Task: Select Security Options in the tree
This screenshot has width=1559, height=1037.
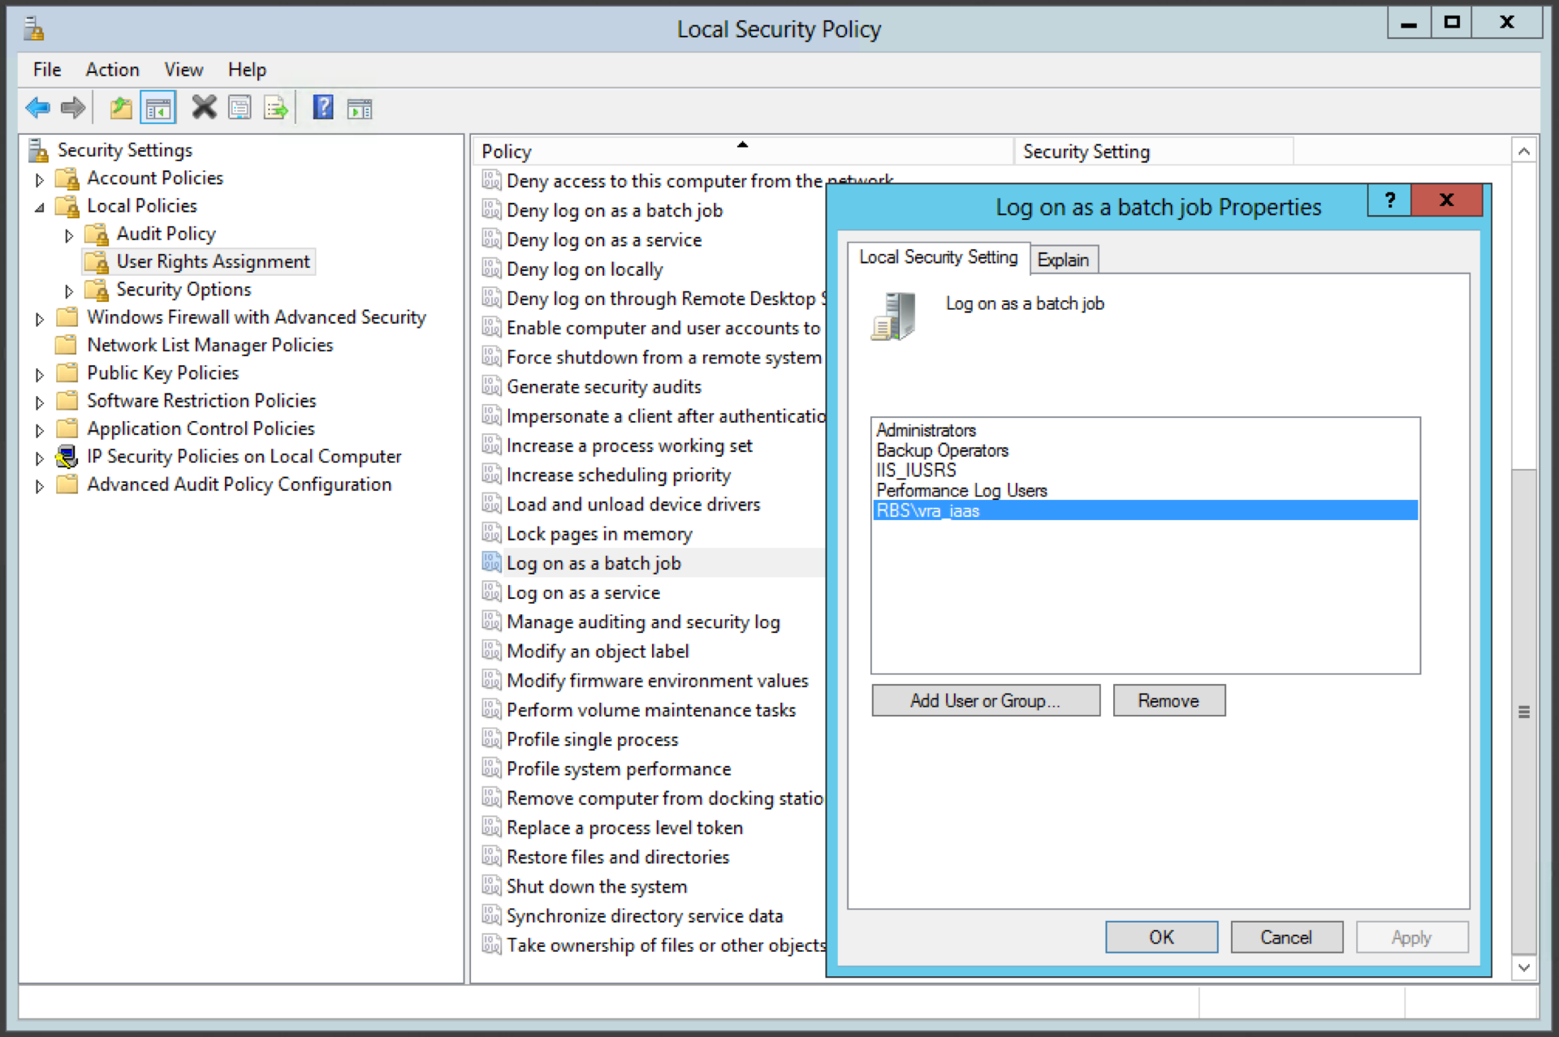Action: pos(184,290)
